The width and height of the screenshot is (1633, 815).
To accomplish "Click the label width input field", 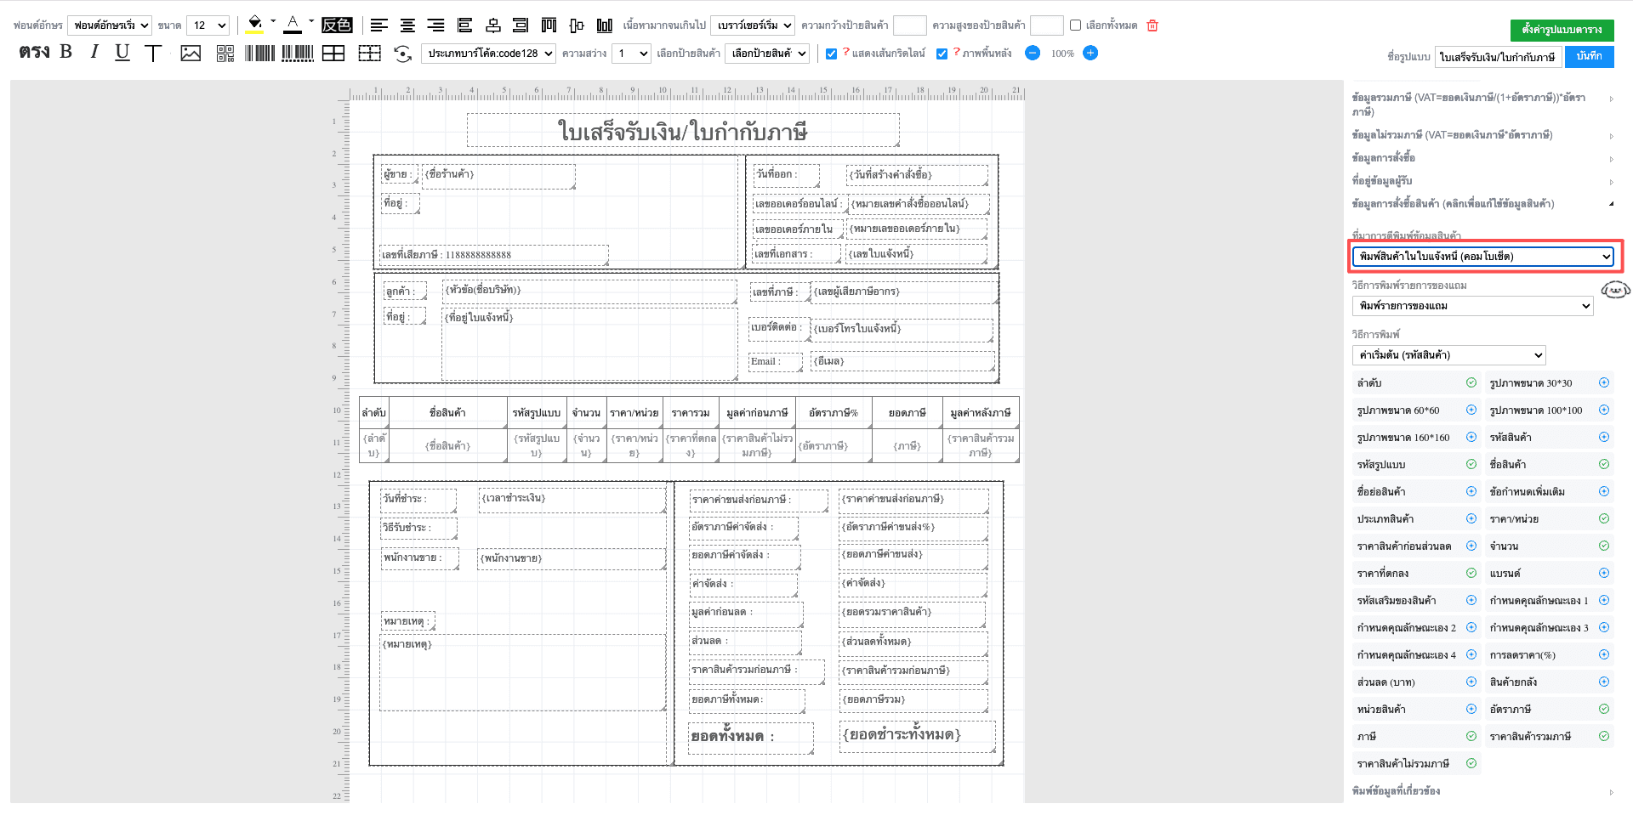I will (x=909, y=25).
